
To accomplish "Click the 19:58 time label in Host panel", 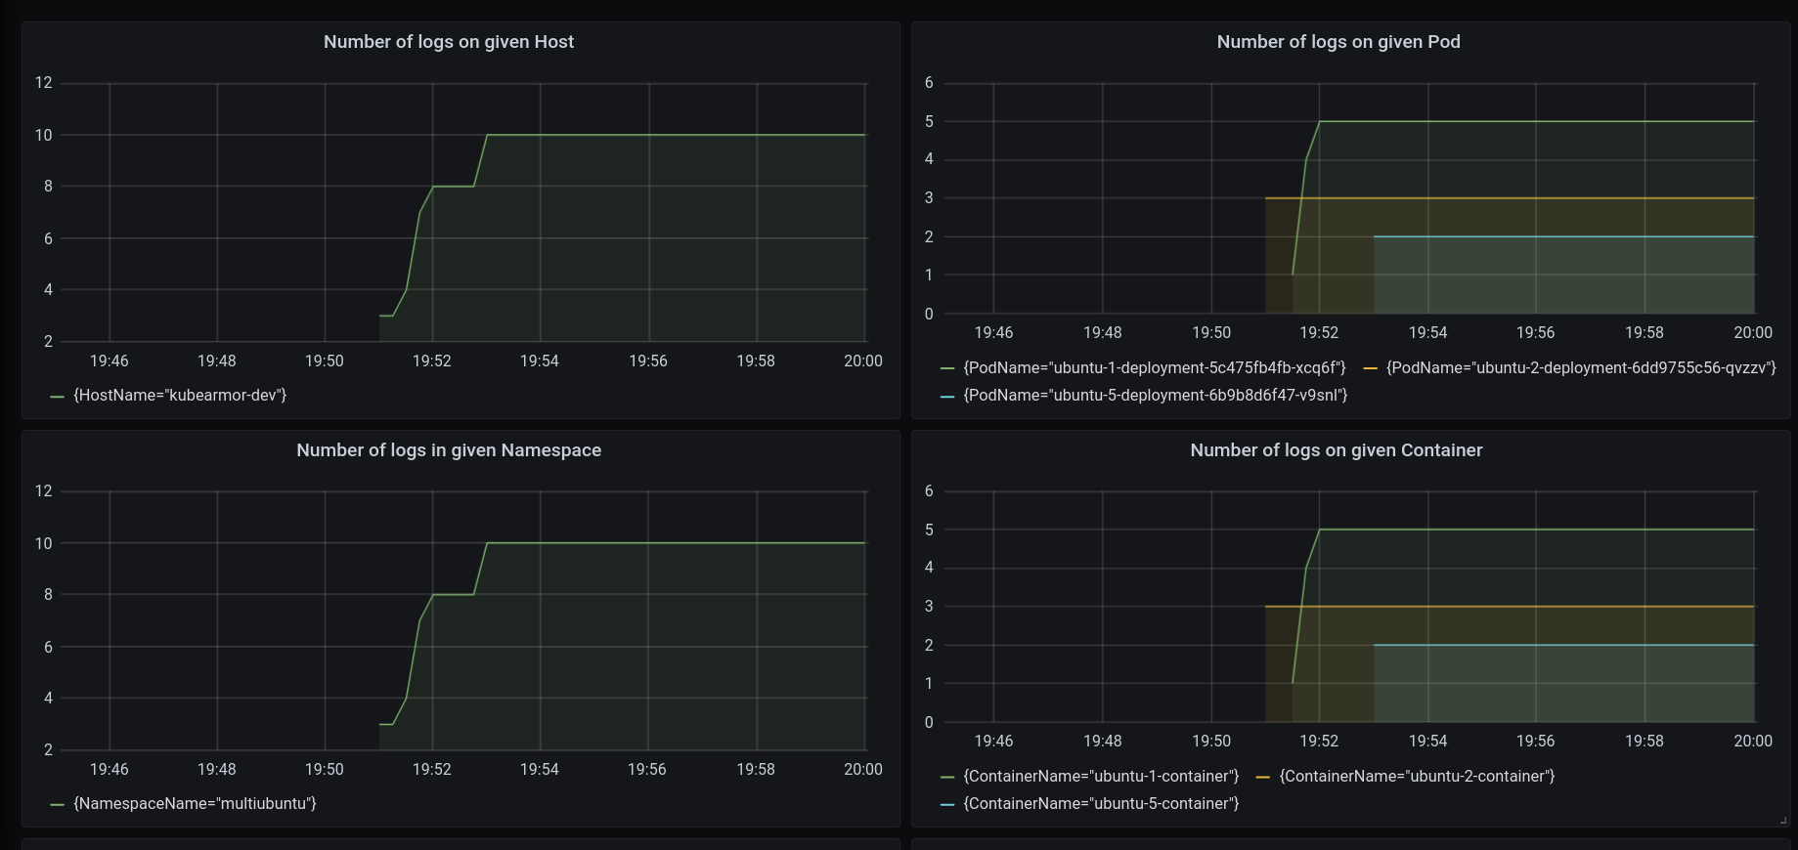I will pyautogui.click(x=756, y=361).
